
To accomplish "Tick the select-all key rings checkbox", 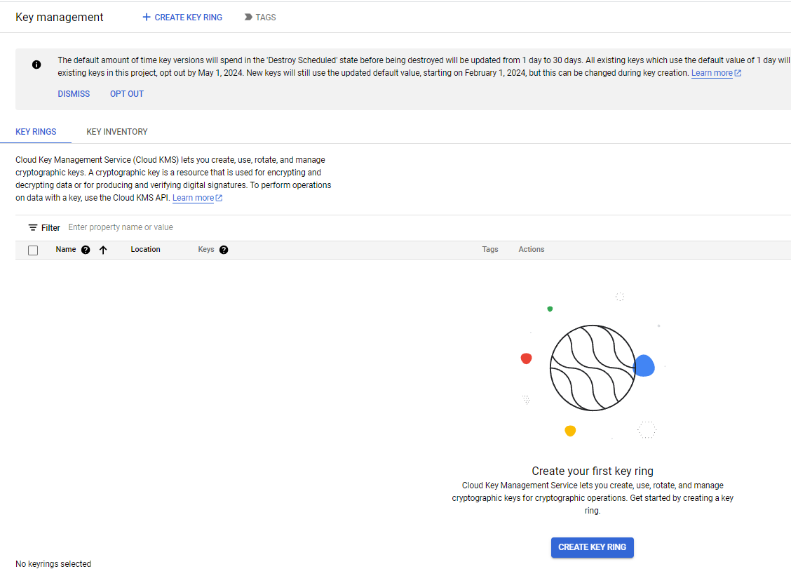I will [33, 250].
